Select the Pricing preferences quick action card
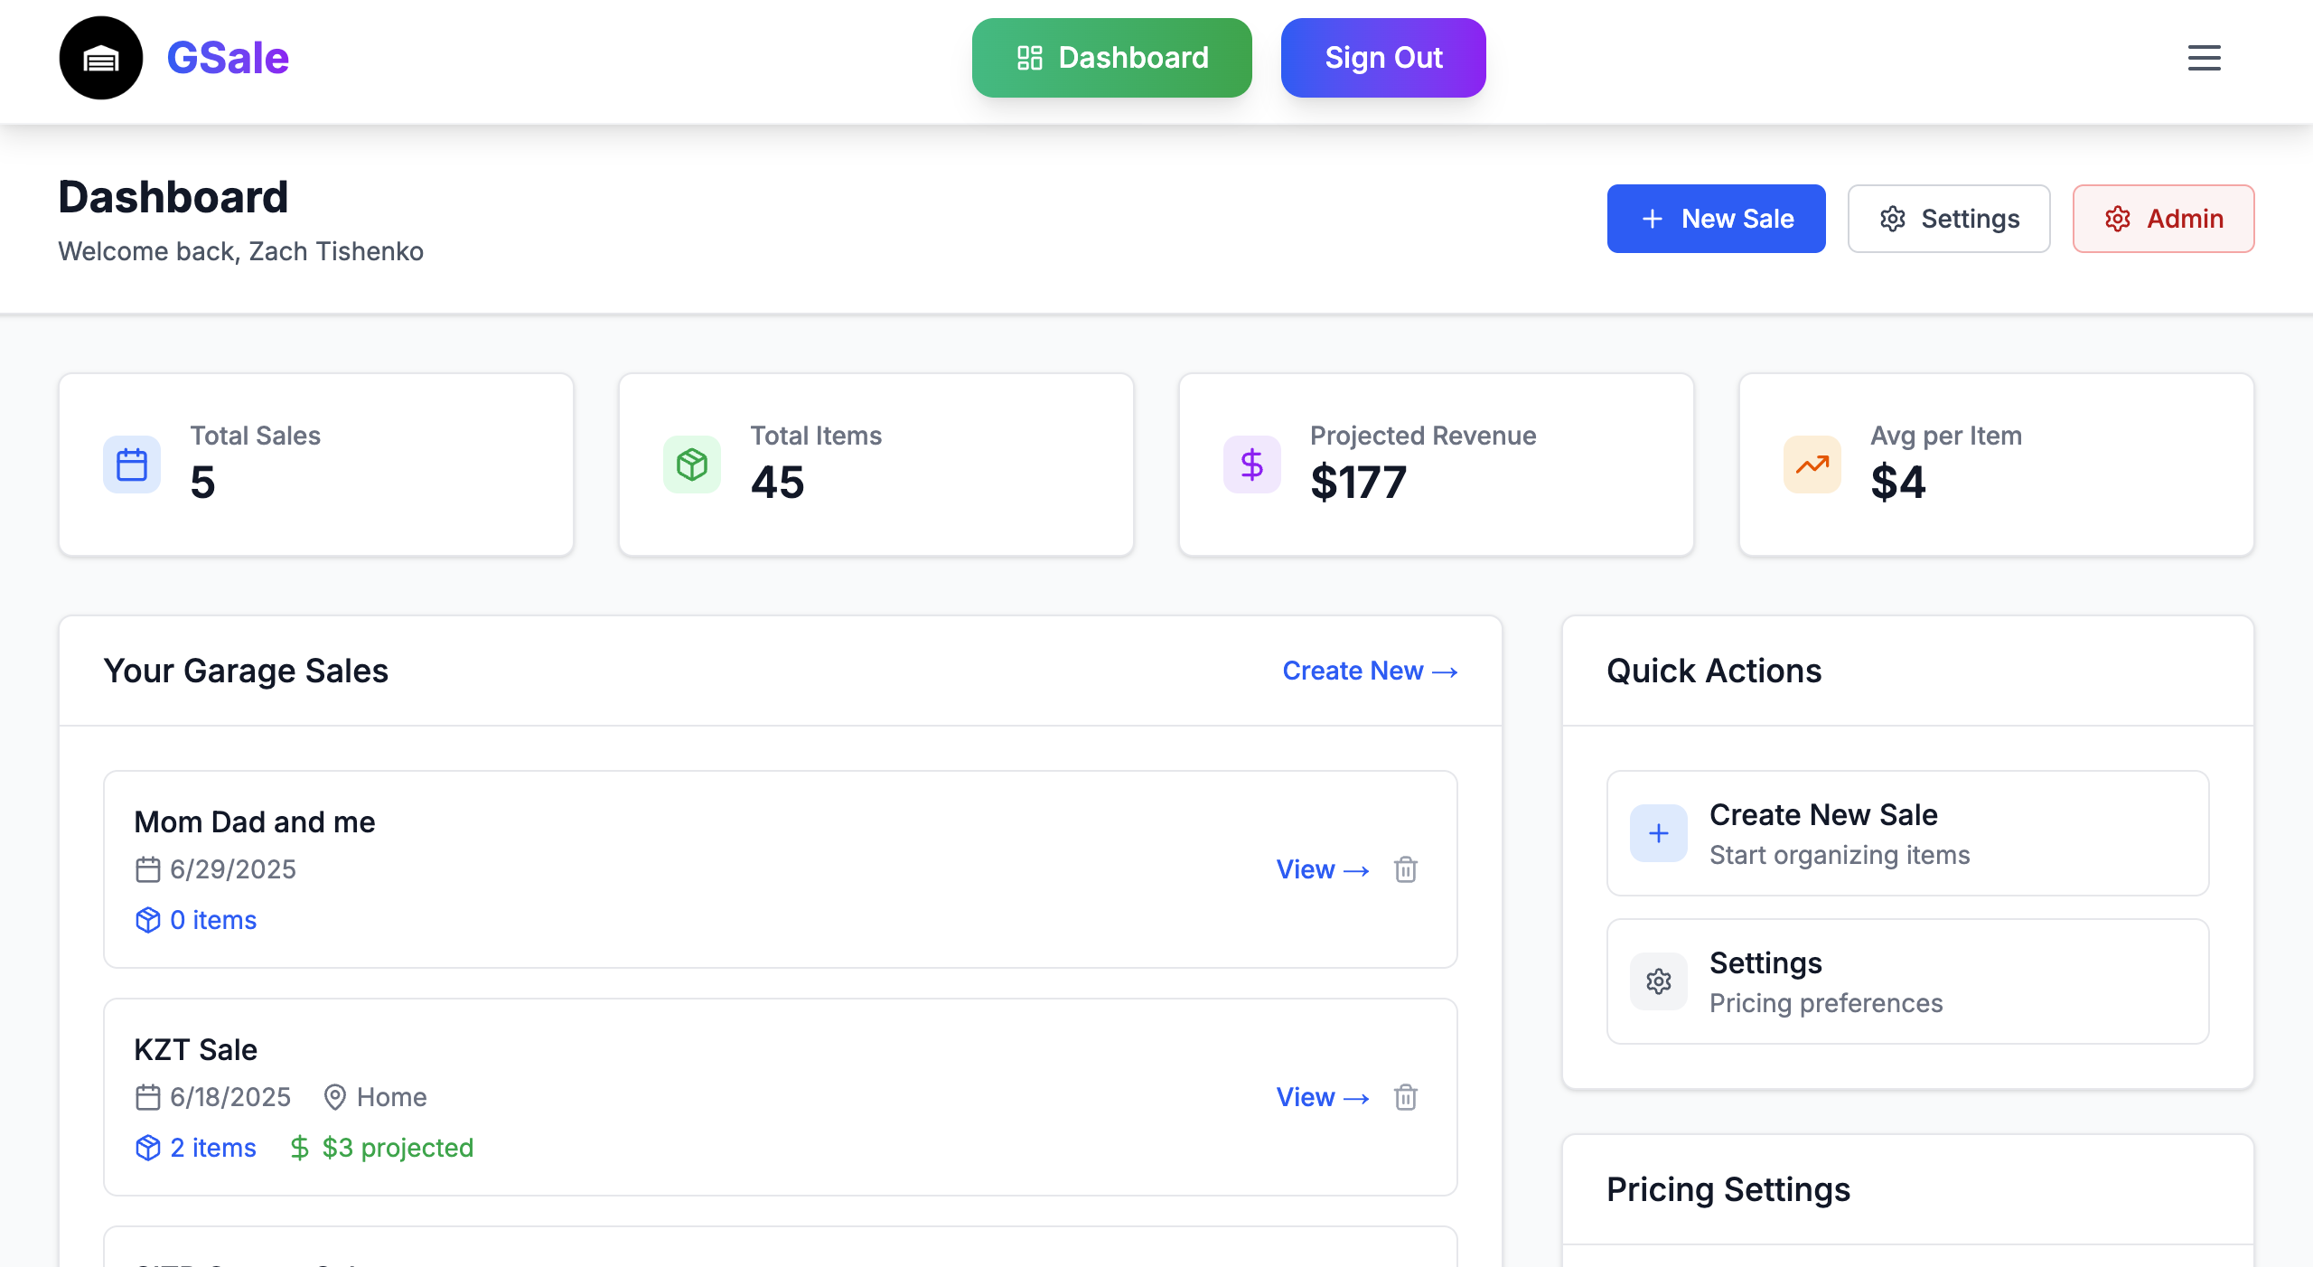 1906,981
